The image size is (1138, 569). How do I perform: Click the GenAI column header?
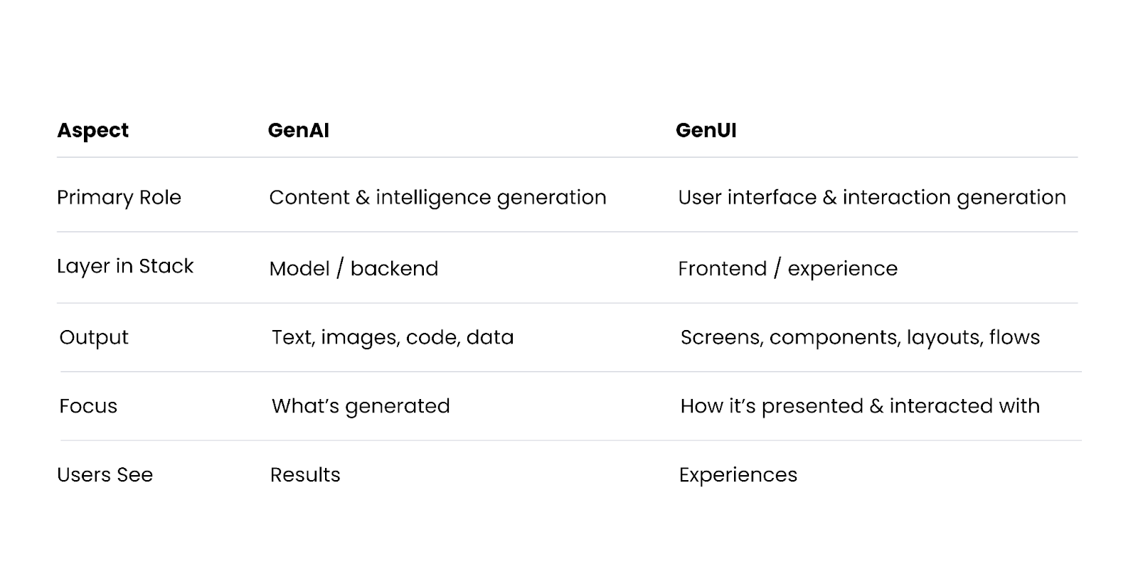298,130
